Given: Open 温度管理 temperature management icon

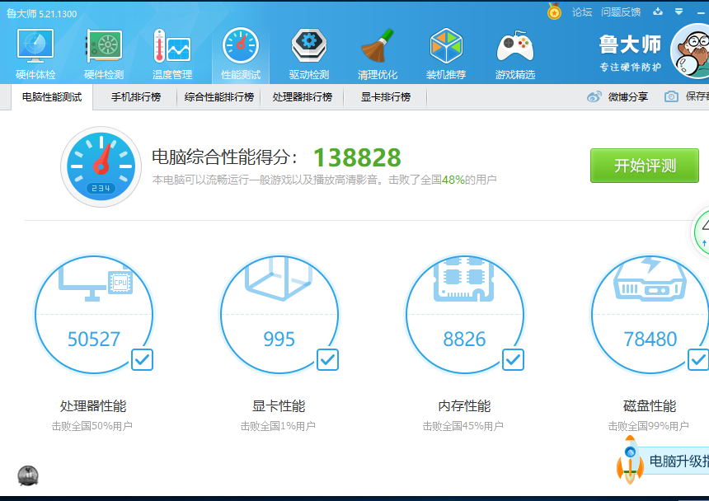Looking at the screenshot, I should pyautogui.click(x=172, y=45).
